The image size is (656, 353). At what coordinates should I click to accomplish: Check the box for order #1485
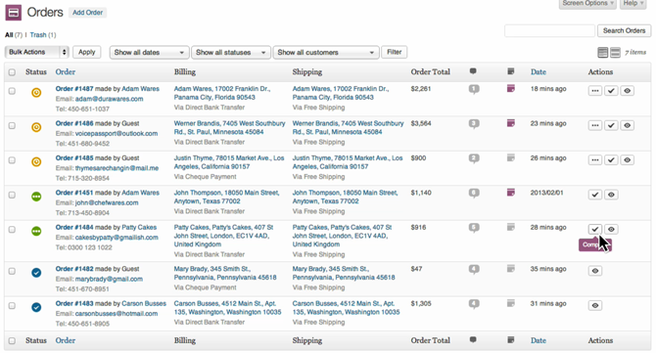pos(12,160)
